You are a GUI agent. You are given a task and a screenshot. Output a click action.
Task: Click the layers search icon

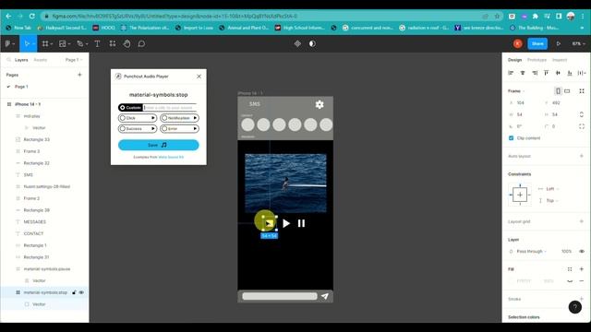pyautogui.click(x=8, y=60)
